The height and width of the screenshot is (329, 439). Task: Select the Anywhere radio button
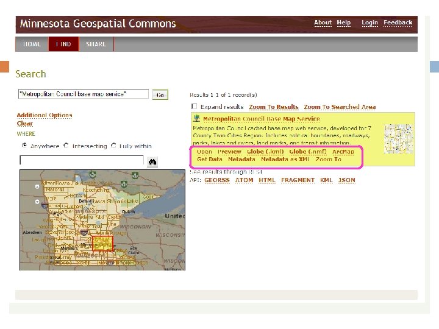(24, 146)
